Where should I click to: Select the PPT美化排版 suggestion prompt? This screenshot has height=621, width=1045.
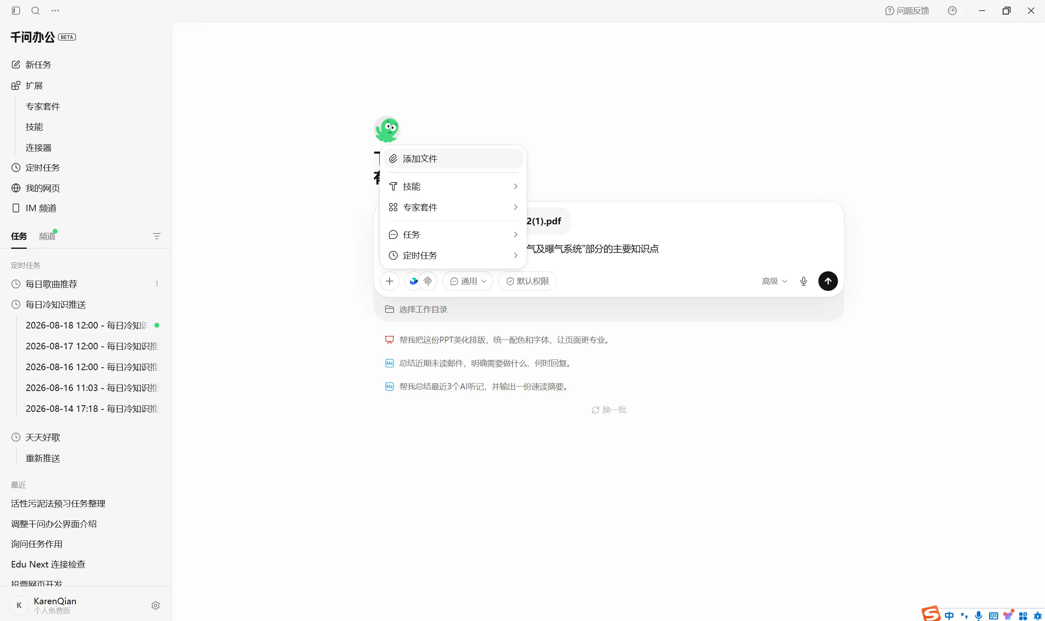click(498, 340)
